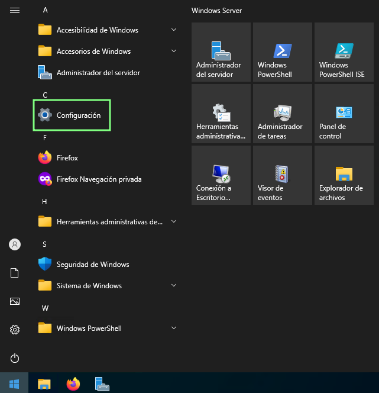Open the Panel de control tile
Screen dimensions: 379x393
tap(344, 114)
